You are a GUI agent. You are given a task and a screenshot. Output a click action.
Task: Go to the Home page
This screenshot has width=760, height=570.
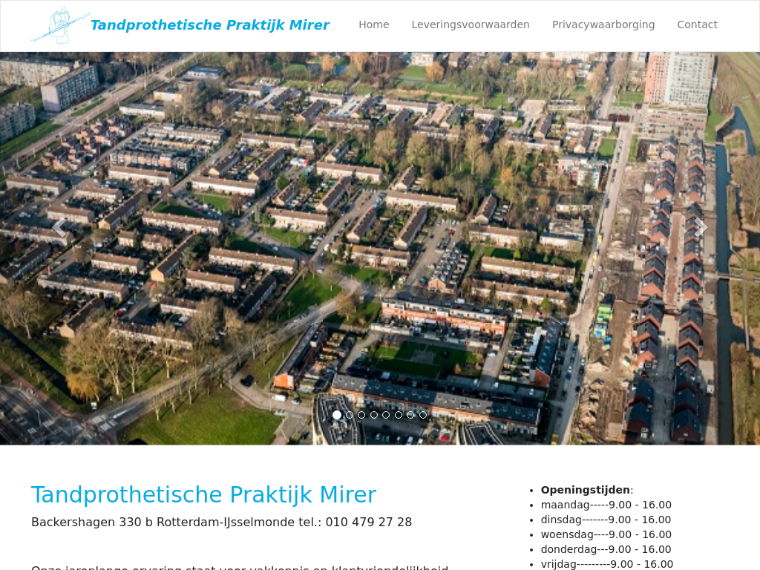point(373,24)
